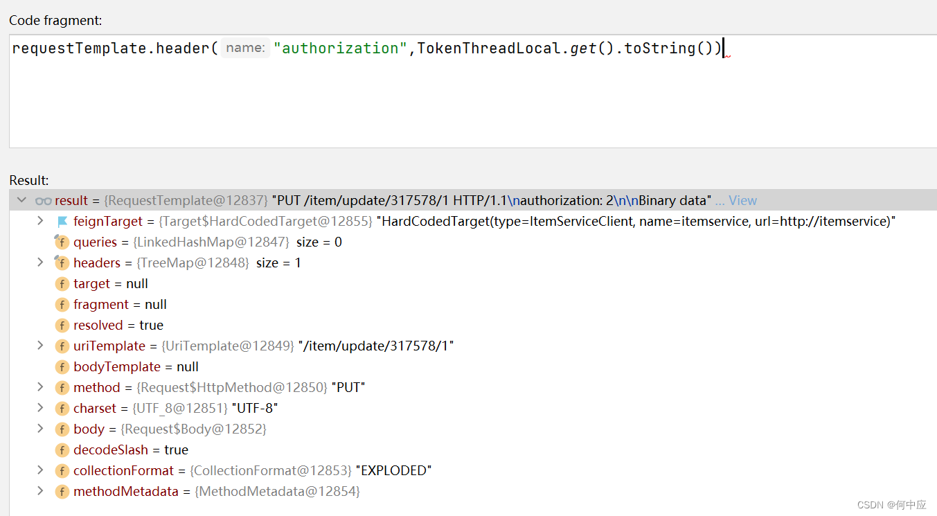
Task: Click the blue flag icon on feignTarget
Action: (x=61, y=220)
